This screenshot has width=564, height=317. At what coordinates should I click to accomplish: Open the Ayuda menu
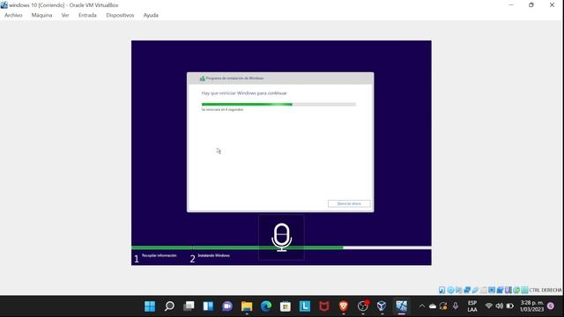(151, 15)
